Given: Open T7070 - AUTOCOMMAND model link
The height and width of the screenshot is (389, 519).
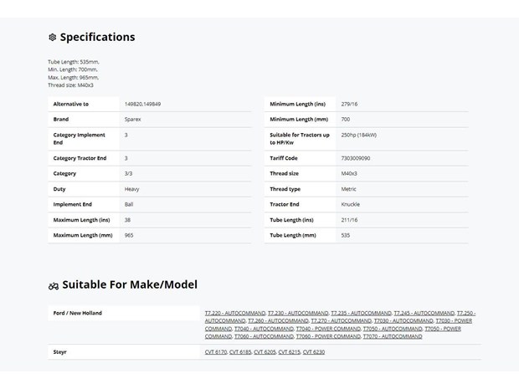Looking at the screenshot, I should coord(393,336).
